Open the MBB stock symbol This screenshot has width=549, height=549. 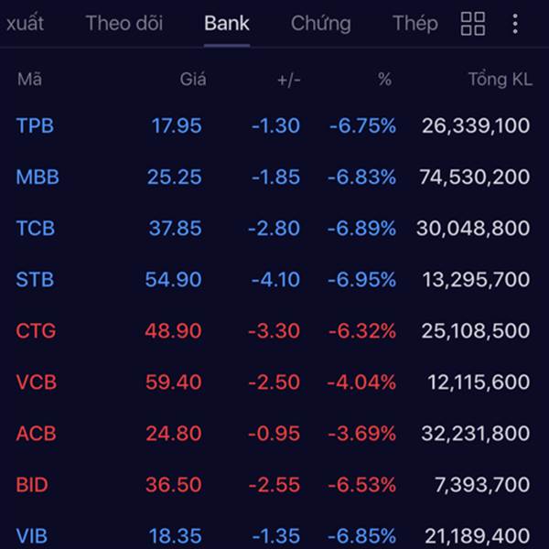38,177
